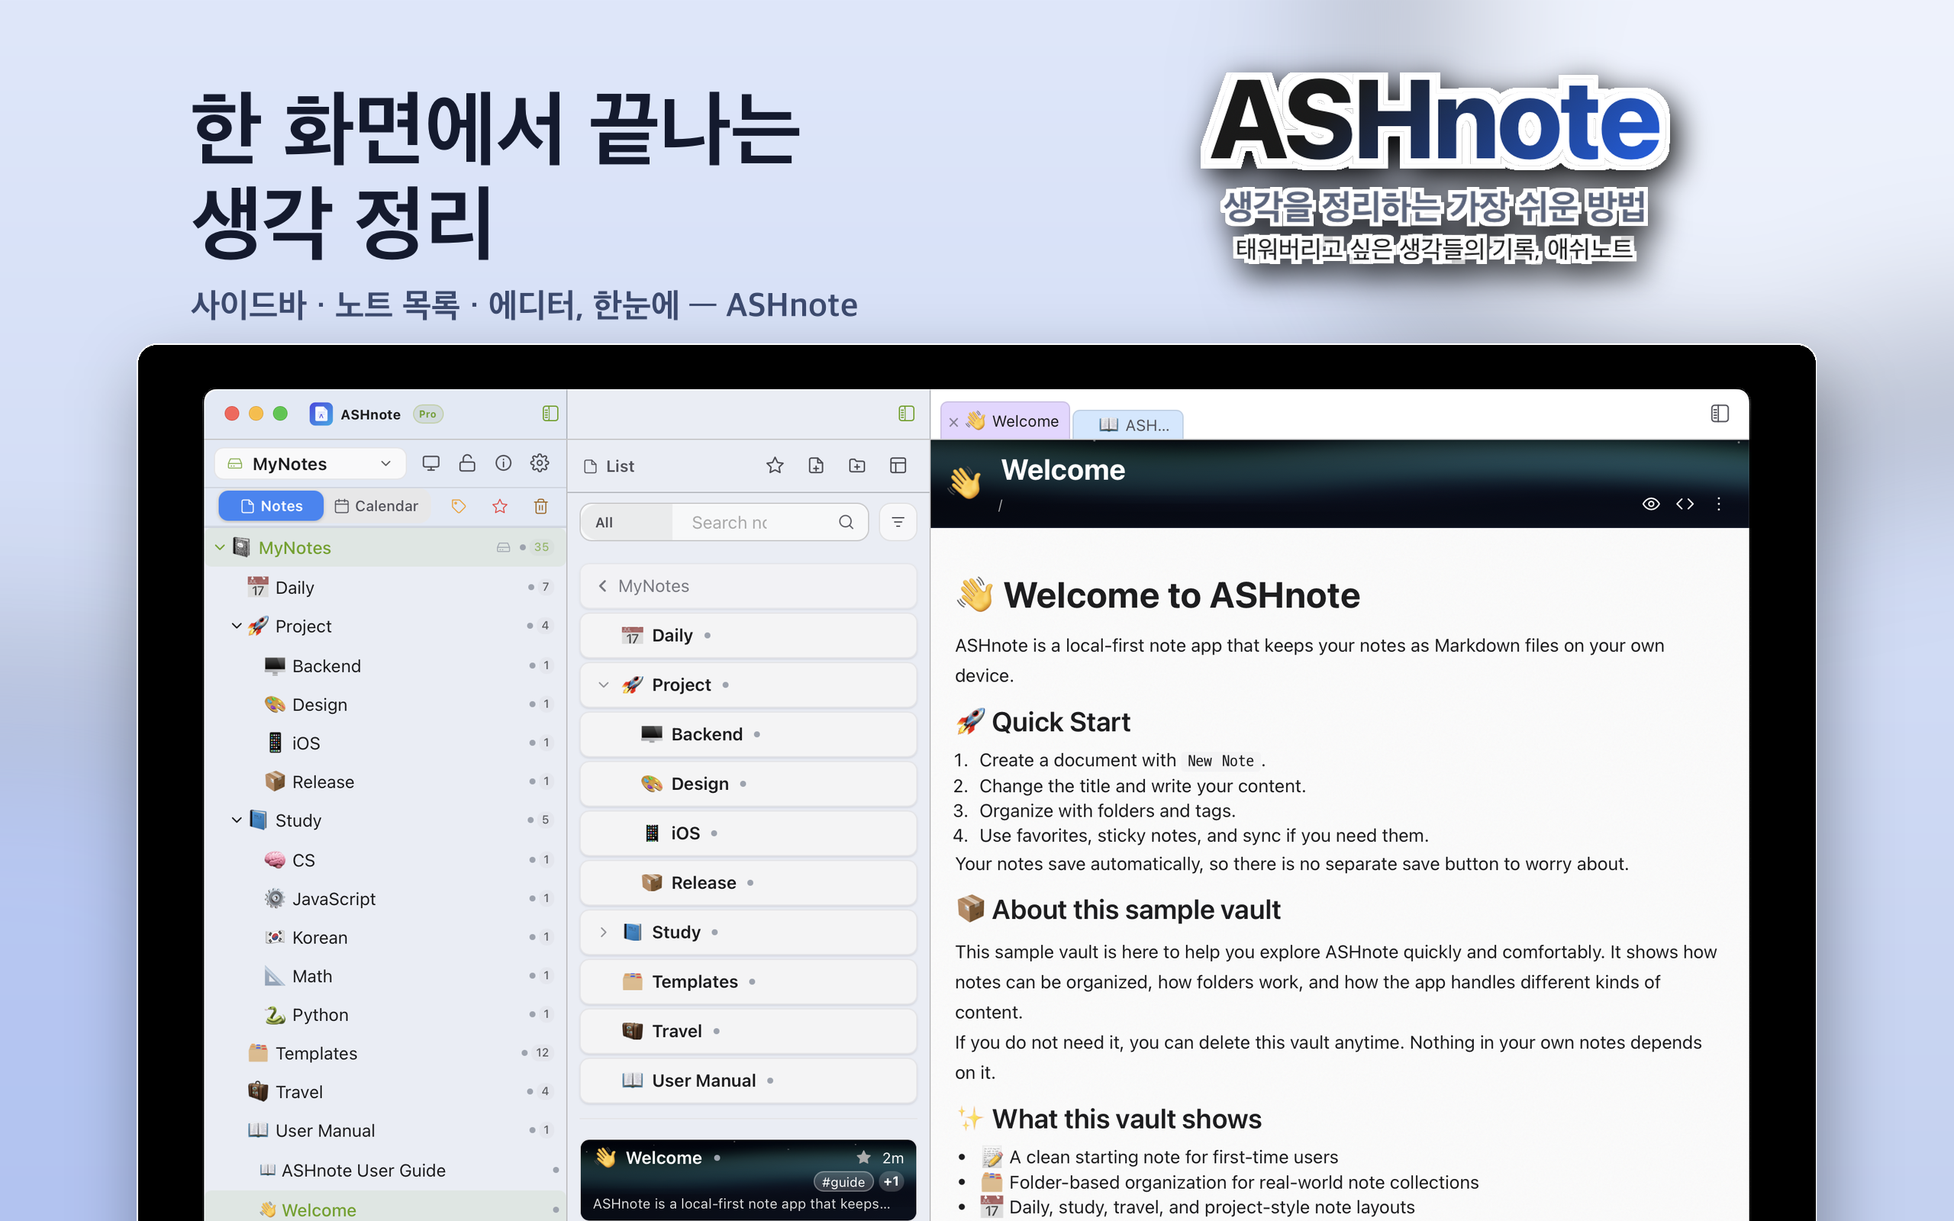1954x1221 pixels.
Task: Click the layout icon in list toolbar
Action: [898, 466]
